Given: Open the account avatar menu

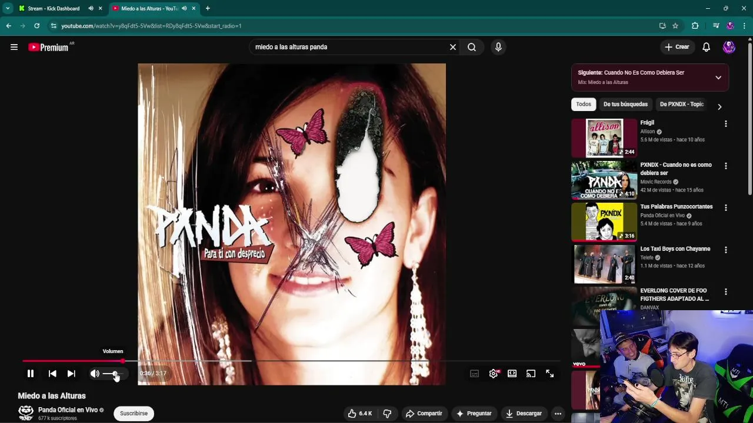Looking at the screenshot, I should pos(729,47).
